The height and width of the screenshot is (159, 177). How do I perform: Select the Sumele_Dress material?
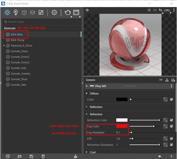(x=42, y=51)
